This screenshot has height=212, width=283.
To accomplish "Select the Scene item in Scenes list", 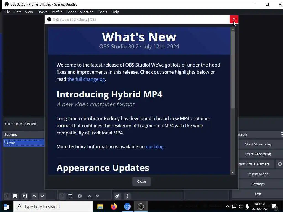I will click(24, 143).
